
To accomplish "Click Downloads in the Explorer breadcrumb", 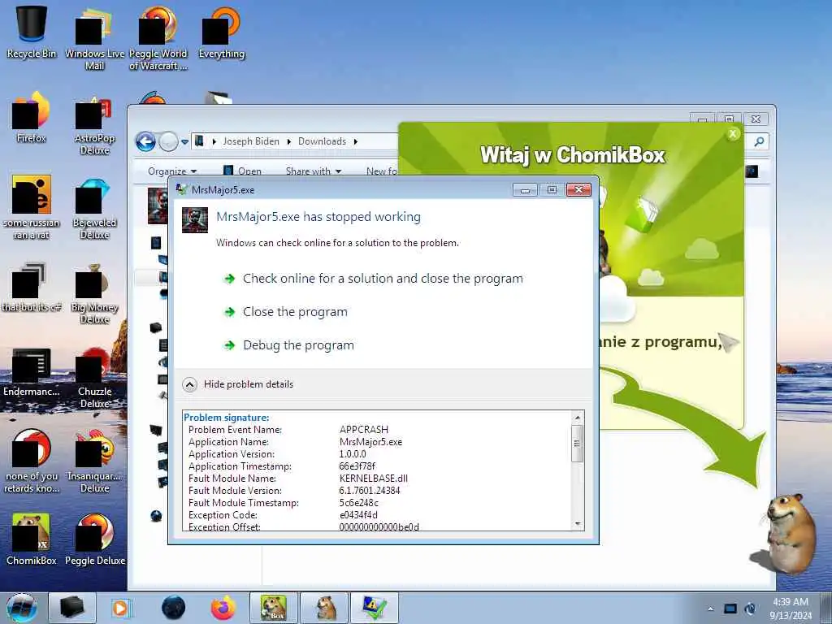I will (x=322, y=141).
